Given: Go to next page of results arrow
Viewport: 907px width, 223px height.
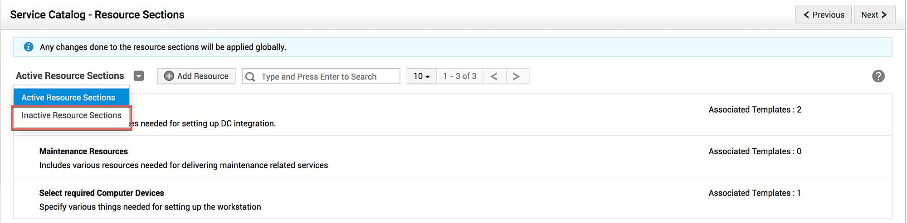Looking at the screenshot, I should coord(516,76).
